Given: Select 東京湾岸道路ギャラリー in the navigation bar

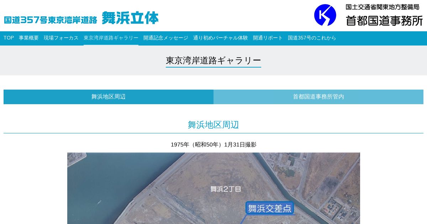Looking at the screenshot, I should (x=111, y=38).
